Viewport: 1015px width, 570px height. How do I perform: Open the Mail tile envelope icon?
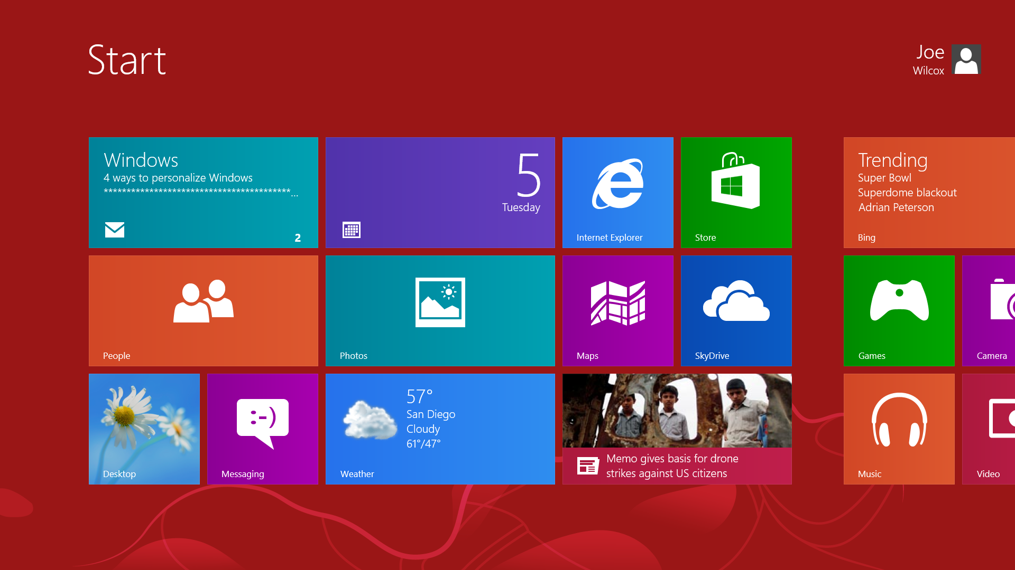coord(115,230)
